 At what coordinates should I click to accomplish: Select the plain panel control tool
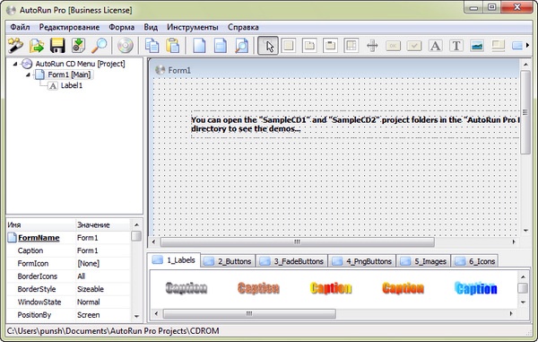[289, 45]
